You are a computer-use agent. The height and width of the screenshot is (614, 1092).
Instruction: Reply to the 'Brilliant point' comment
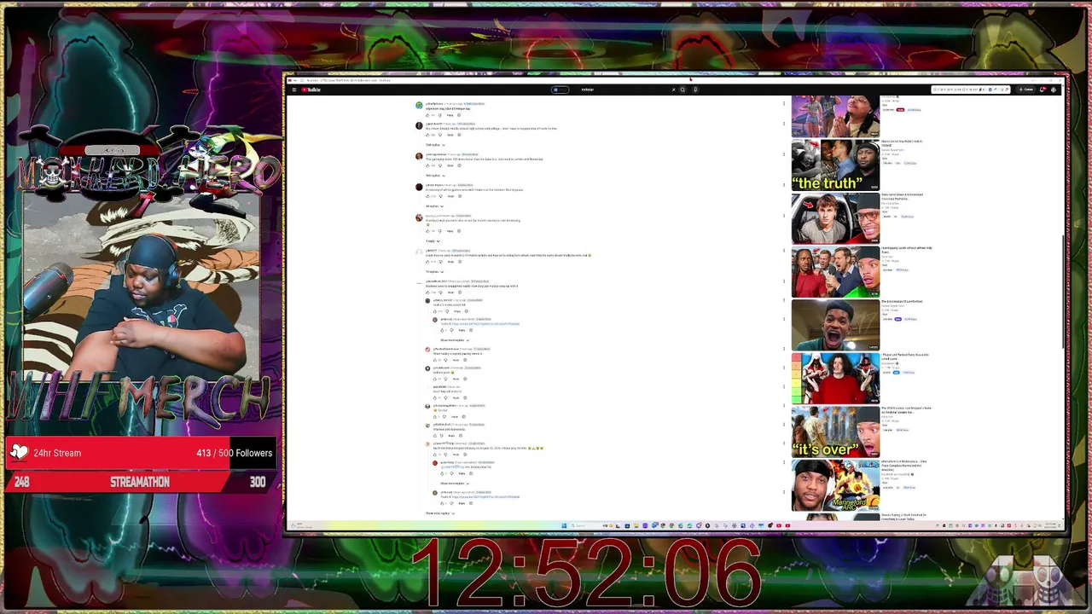(456, 379)
